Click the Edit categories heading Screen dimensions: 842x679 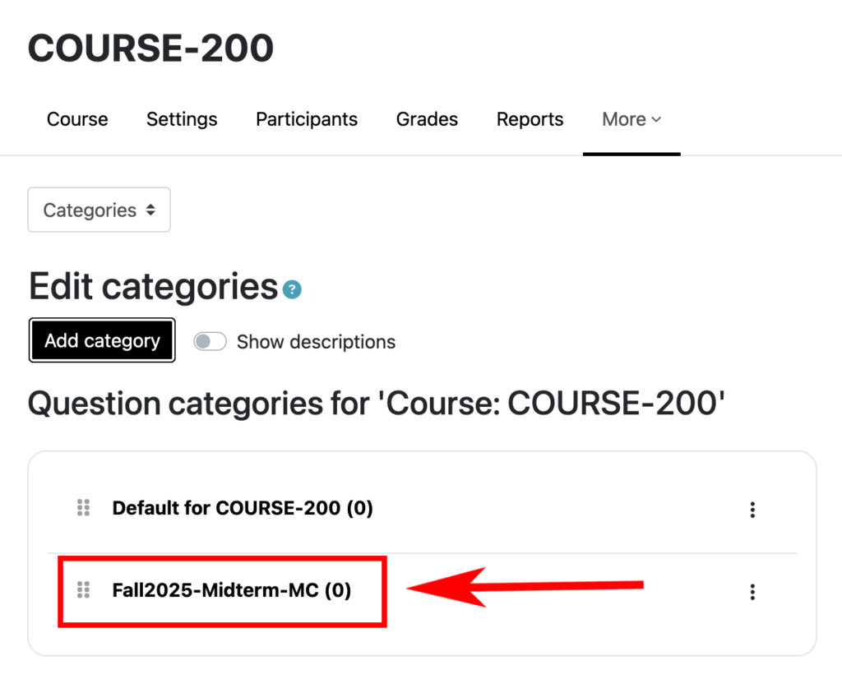[x=153, y=287]
